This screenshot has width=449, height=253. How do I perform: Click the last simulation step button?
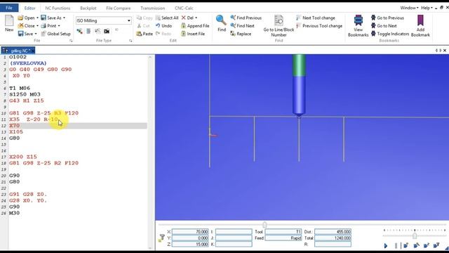click(x=436, y=245)
